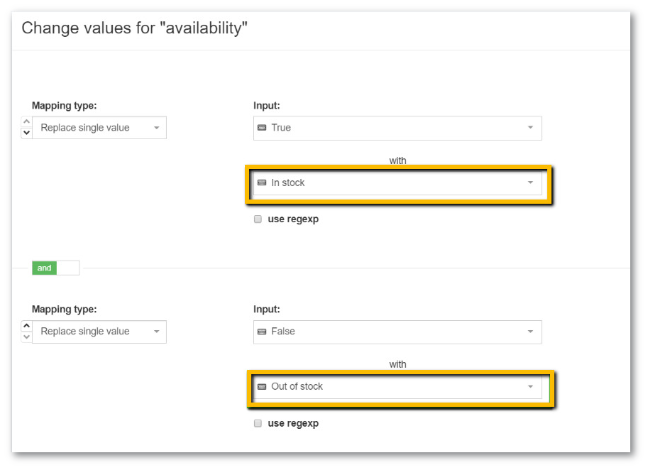Expand the Out of stock dropdown arrow
This screenshot has height=470, width=648.
530,387
